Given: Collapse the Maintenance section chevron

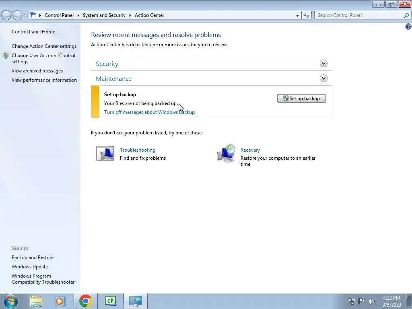Looking at the screenshot, I should (323, 78).
